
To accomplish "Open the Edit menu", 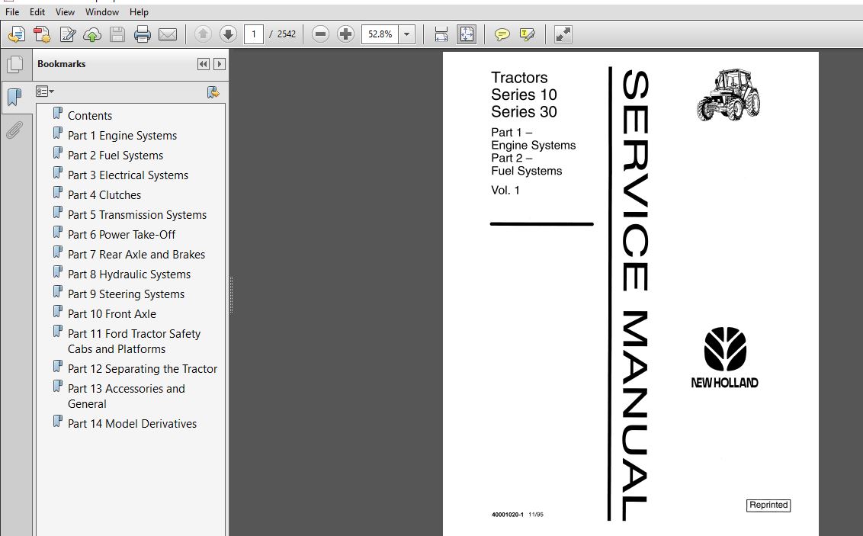I will (37, 11).
